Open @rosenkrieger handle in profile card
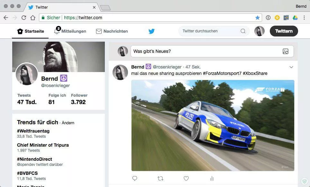This screenshot has width=310, height=187. [x=55, y=85]
